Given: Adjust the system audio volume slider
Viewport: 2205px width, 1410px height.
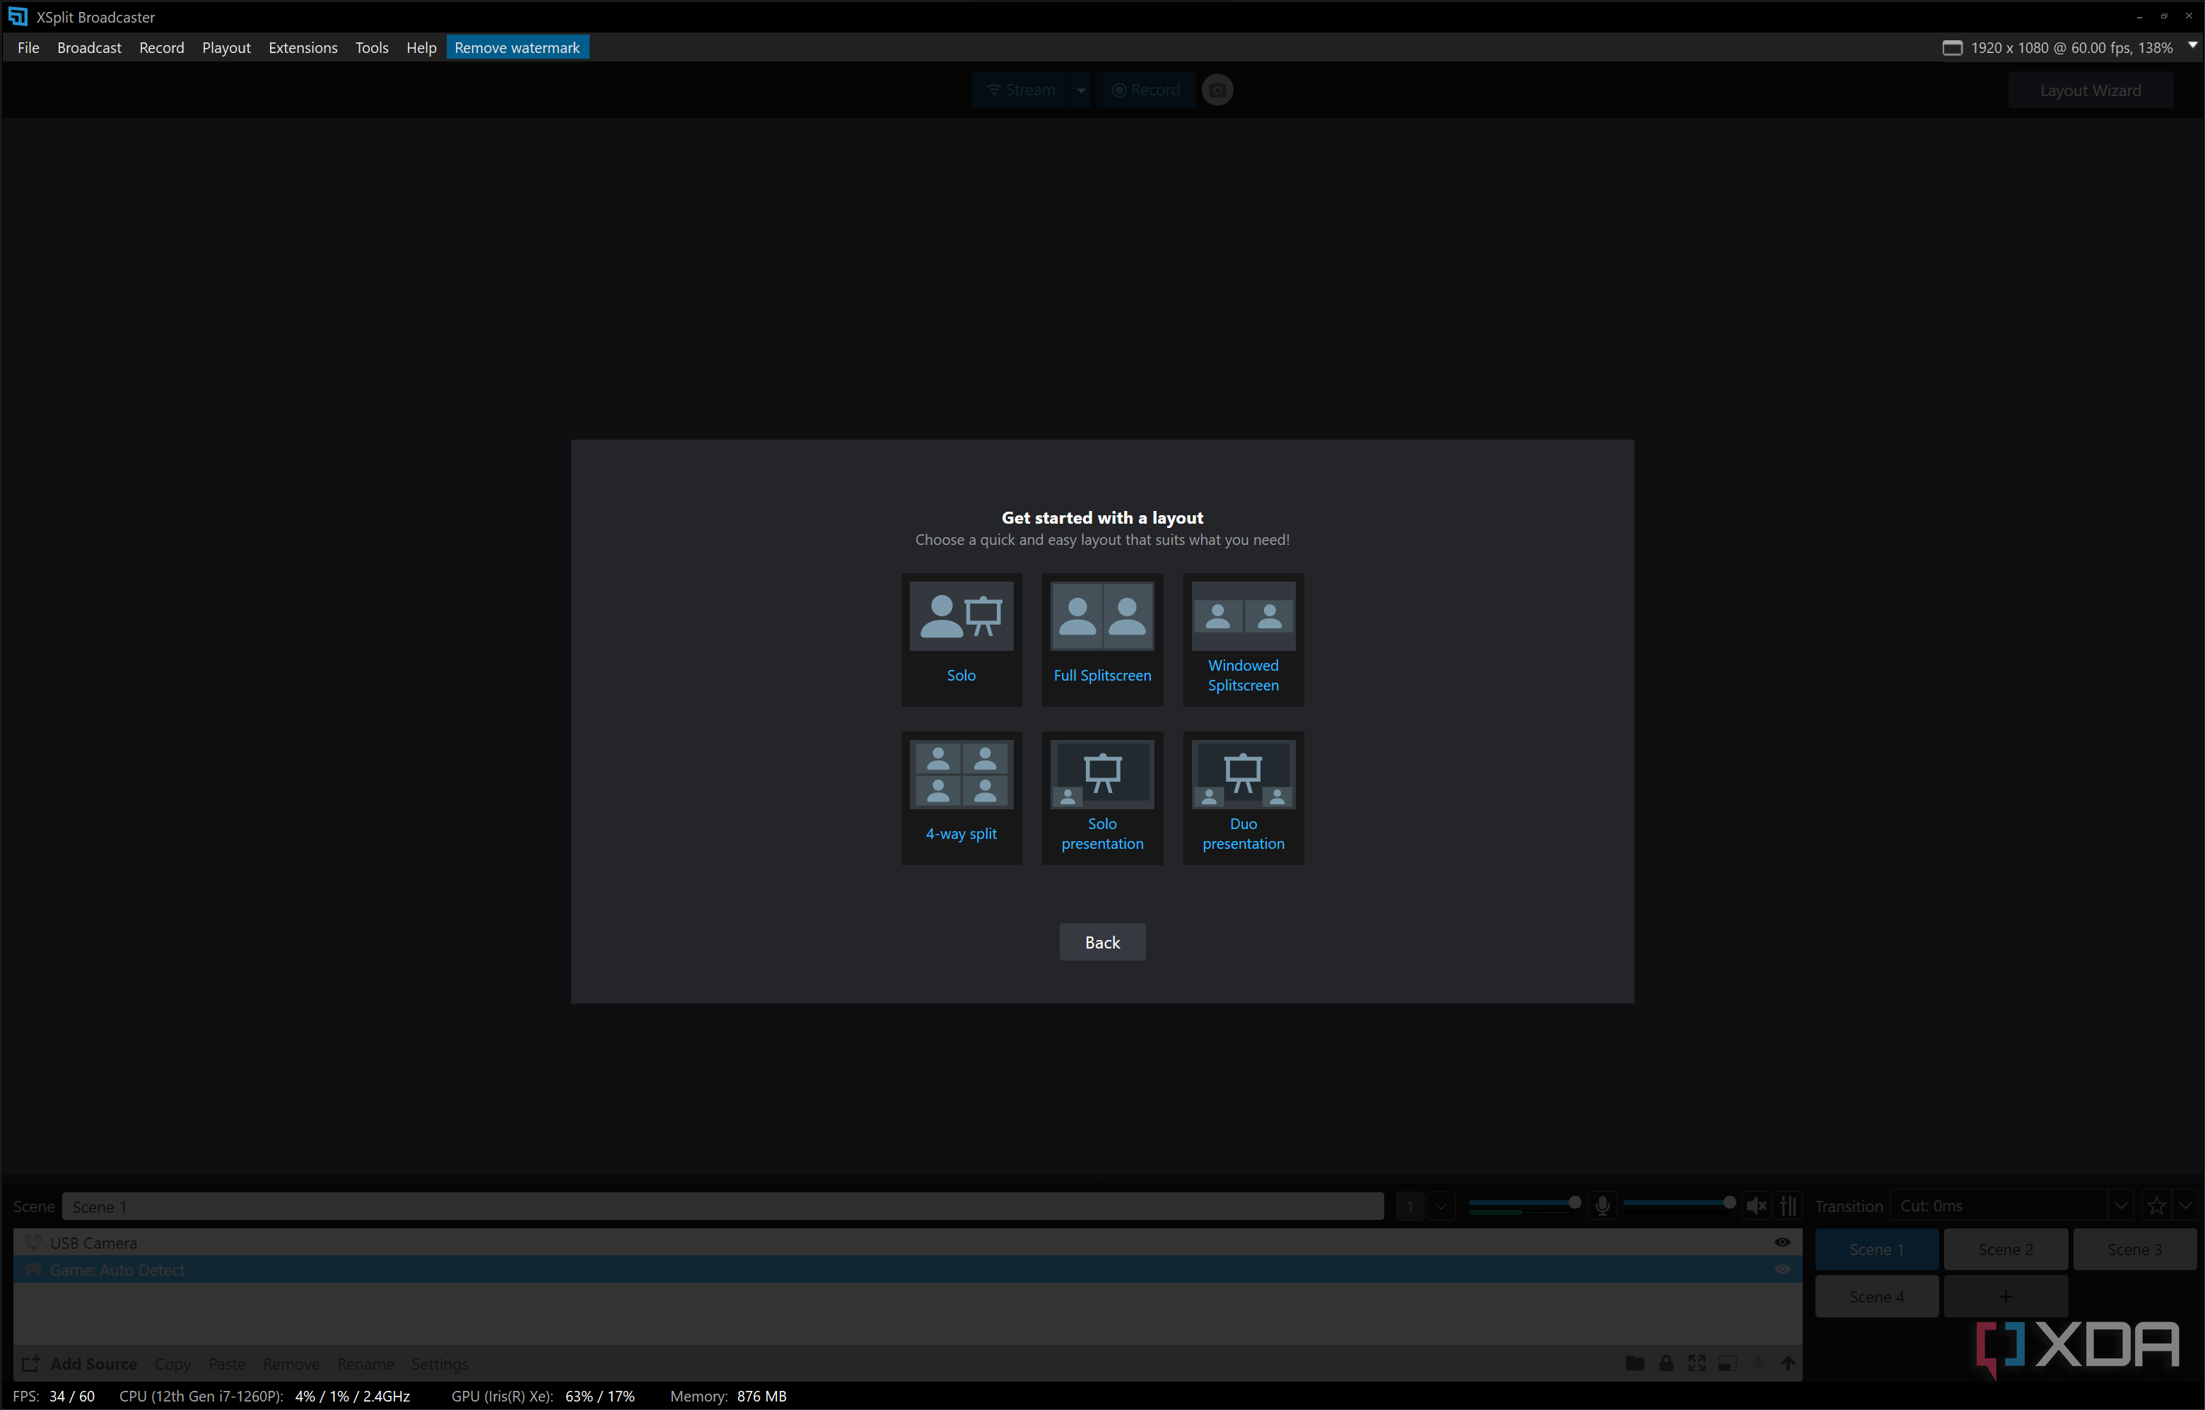Looking at the screenshot, I should click(1678, 1203).
